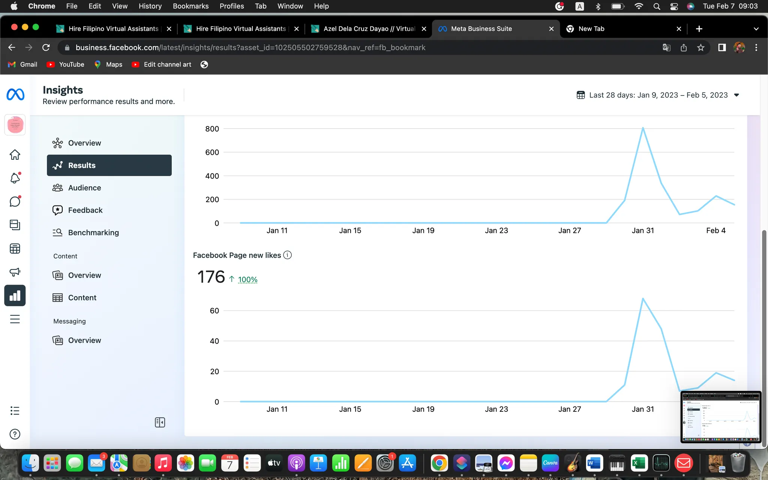Open the screenshot preview thumbnail
The image size is (768, 480).
[721, 417]
